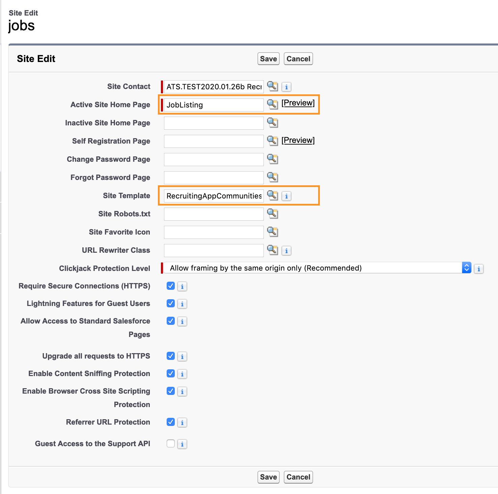Click the 'Guest Access to the Support API' label
The width and height of the screenshot is (498, 494).
click(x=92, y=443)
